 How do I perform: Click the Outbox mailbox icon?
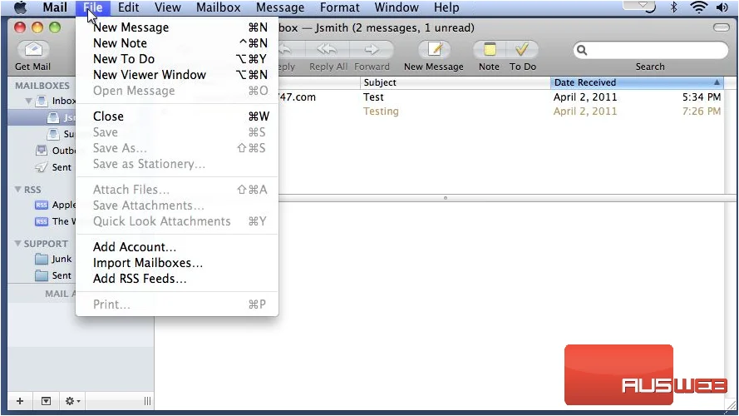[42, 151]
